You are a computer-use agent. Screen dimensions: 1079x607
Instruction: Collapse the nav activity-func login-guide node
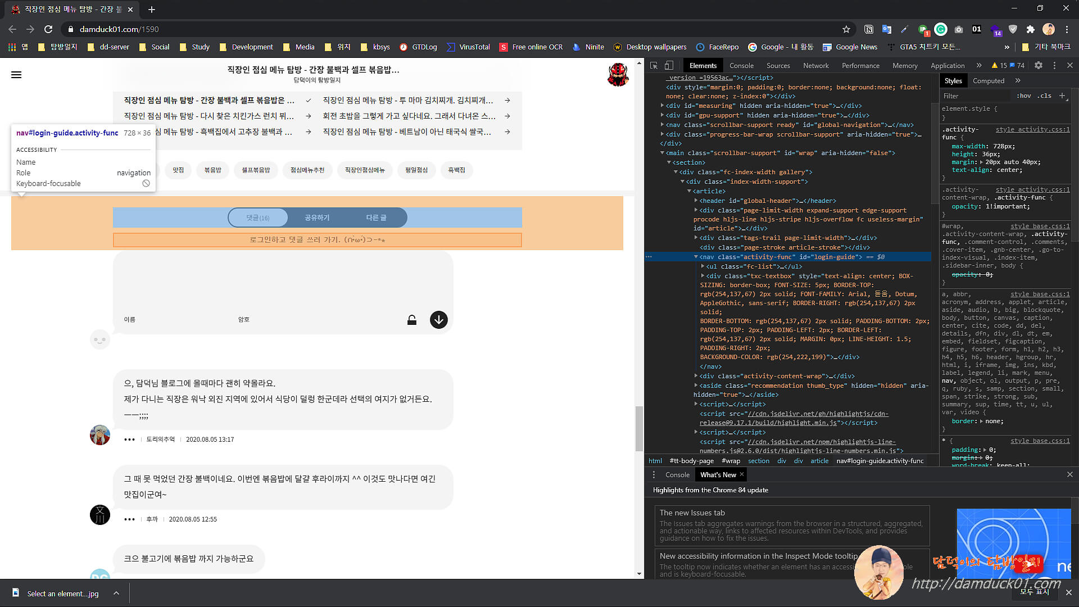coord(696,257)
